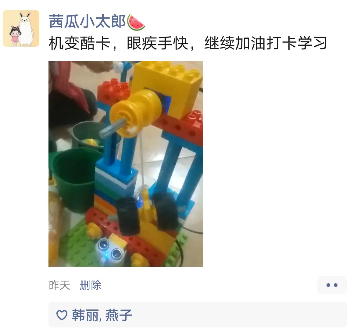The width and height of the screenshot is (357, 336).
Task: Click the watermelon emoji beside the username
Action: click(x=136, y=22)
